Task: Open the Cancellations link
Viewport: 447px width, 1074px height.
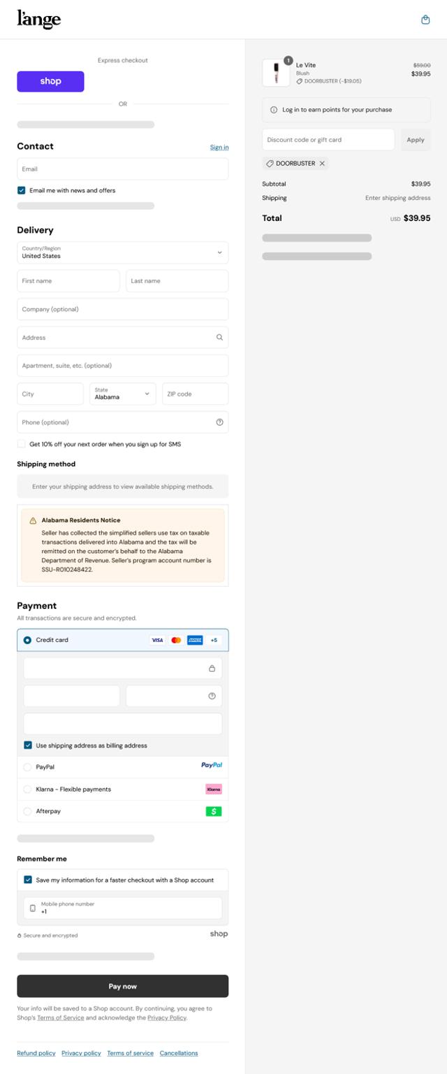Action: coord(179,1053)
